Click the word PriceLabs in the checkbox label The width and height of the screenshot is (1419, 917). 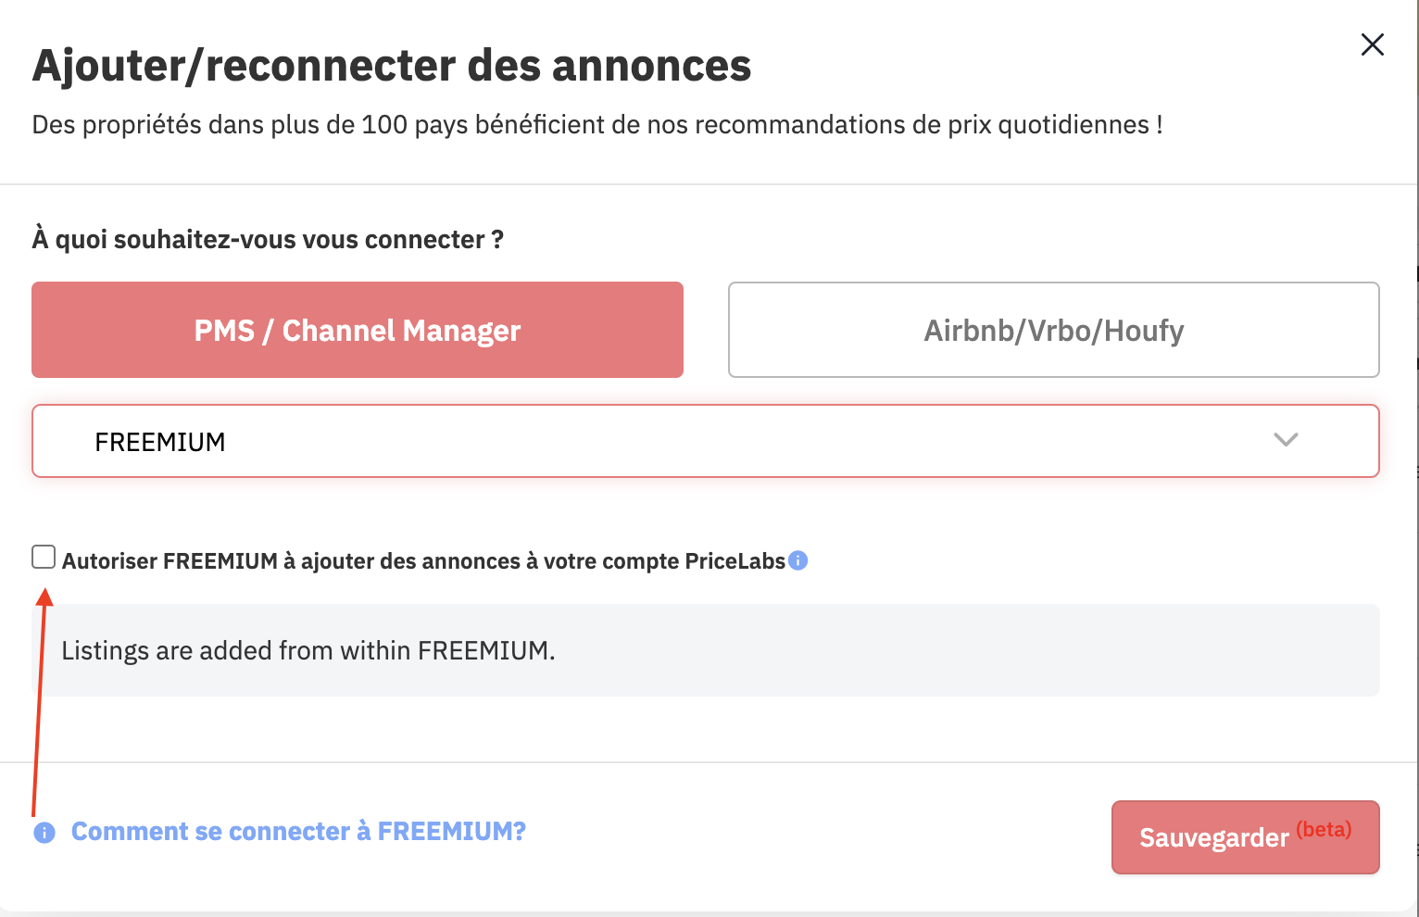tap(735, 561)
